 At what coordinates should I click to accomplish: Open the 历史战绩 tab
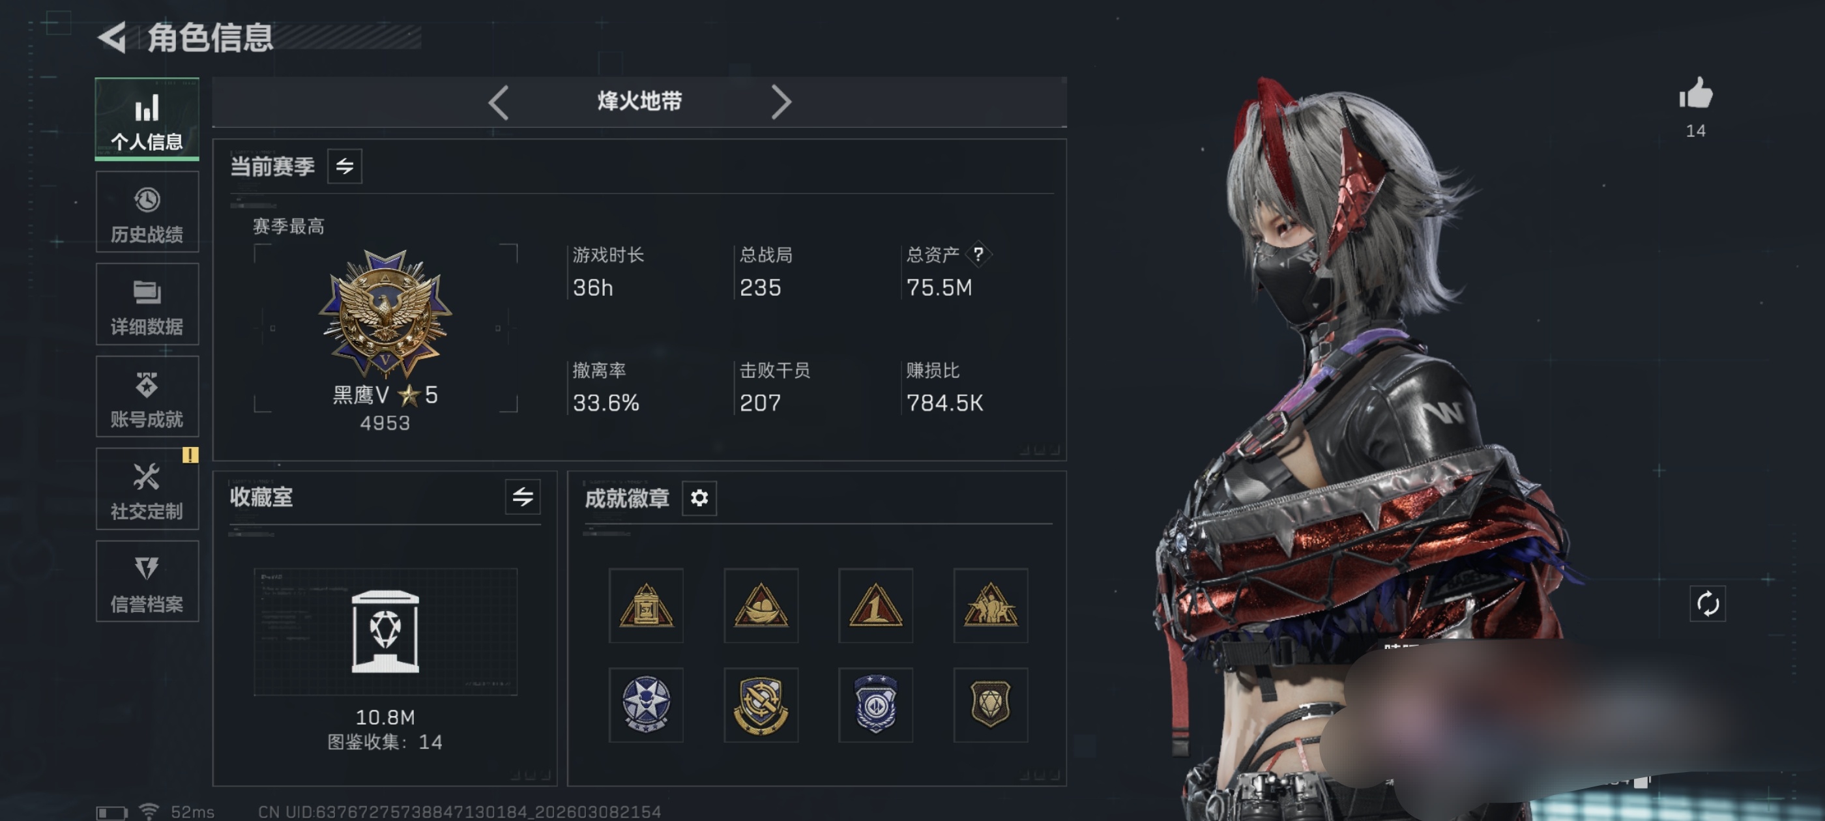pyautogui.click(x=147, y=212)
